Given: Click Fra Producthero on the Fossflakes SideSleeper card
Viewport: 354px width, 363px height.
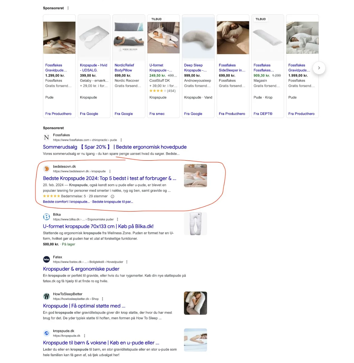Looking at the screenshot, I should coord(232,114).
